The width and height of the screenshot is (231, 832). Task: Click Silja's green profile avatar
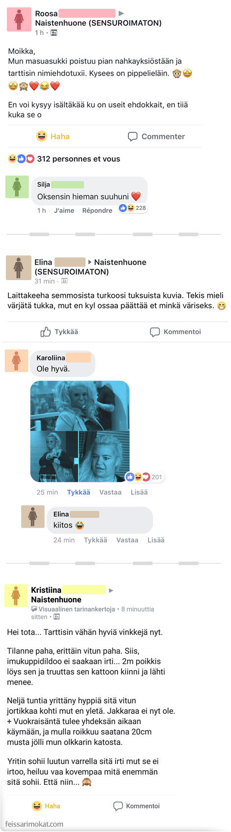click(x=17, y=187)
